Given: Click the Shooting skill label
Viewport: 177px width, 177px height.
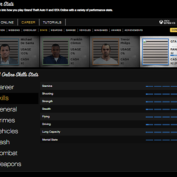Looking at the screenshot, I should (x=47, y=94).
